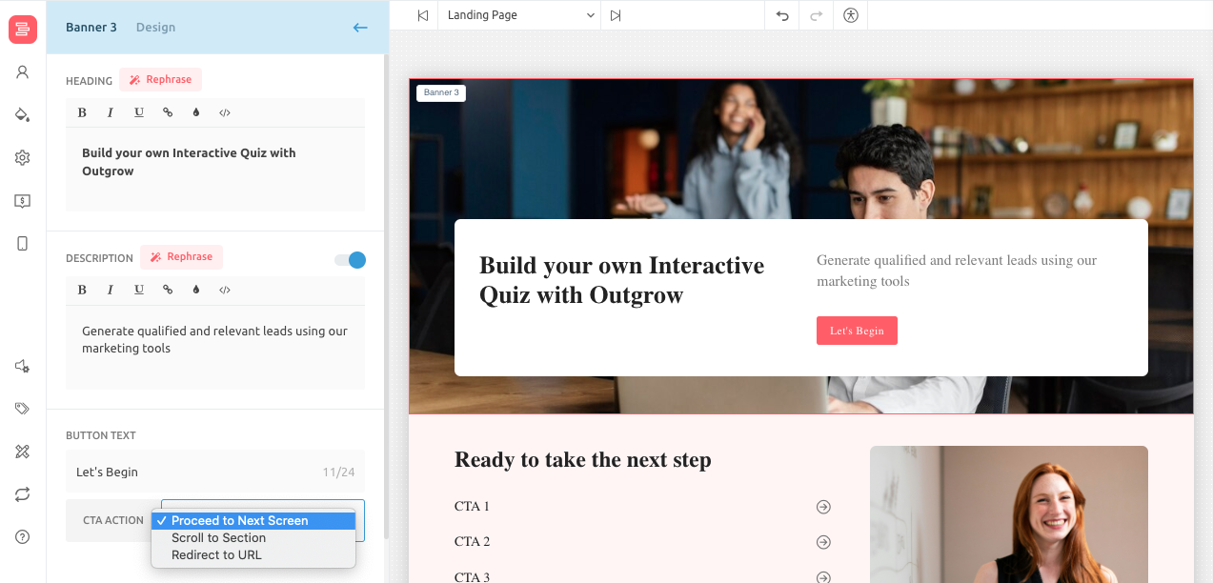Open text color picker in Heading toolbar
1213x583 pixels.
[x=196, y=112]
